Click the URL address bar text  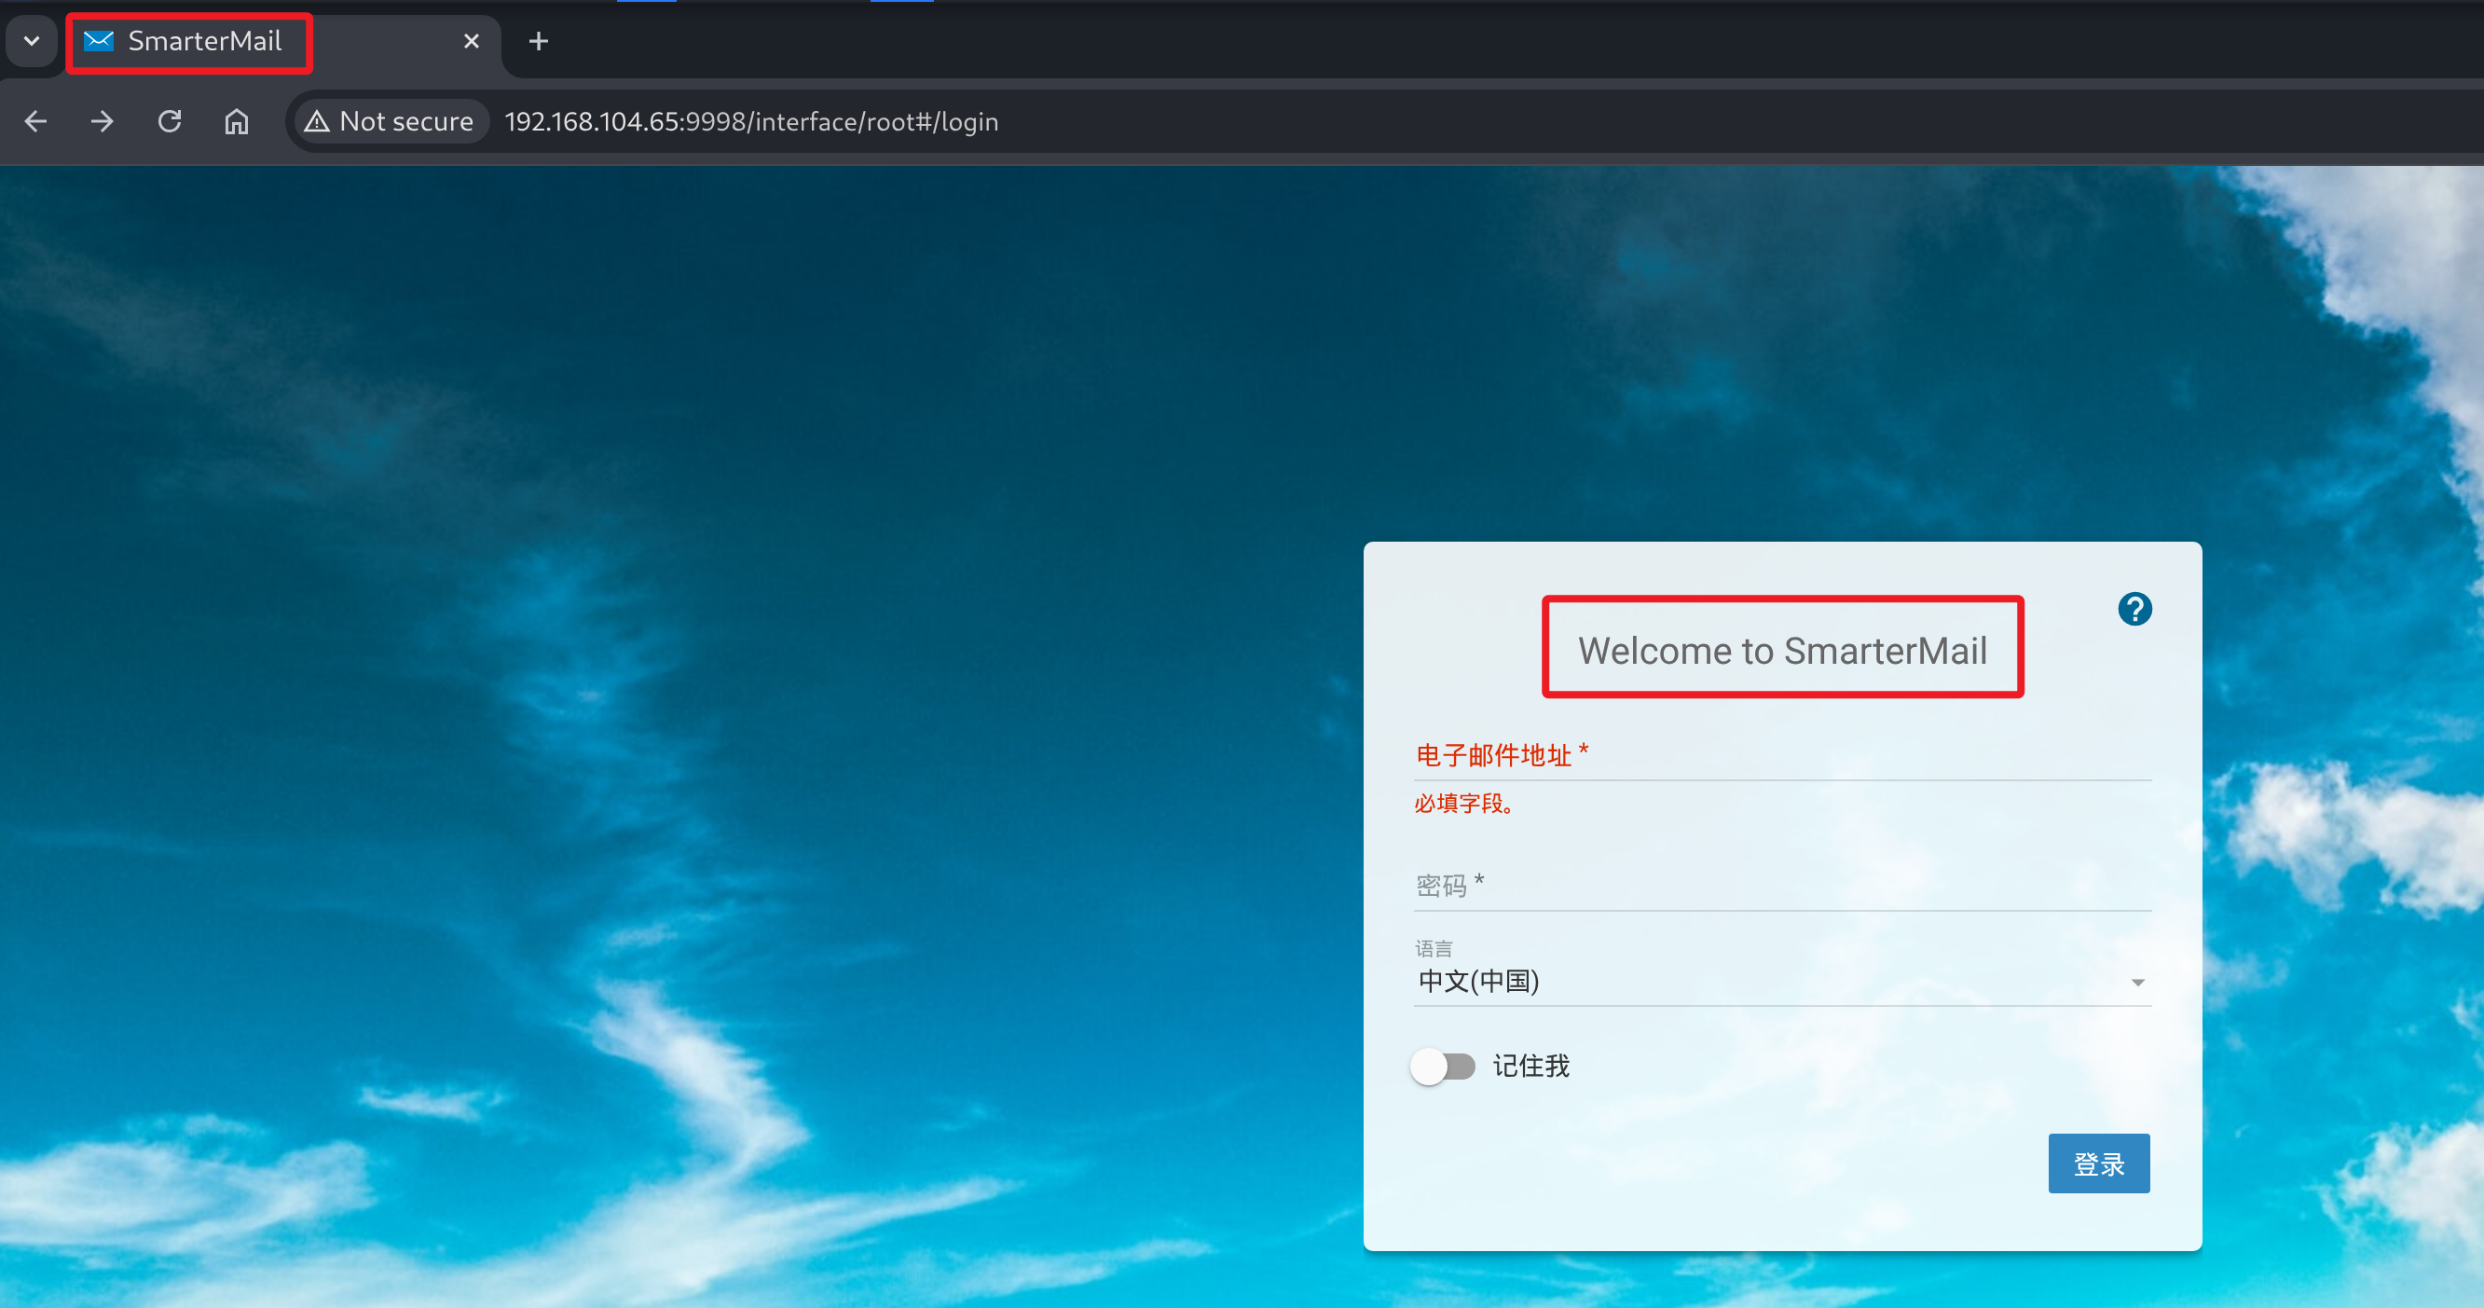[x=750, y=121]
